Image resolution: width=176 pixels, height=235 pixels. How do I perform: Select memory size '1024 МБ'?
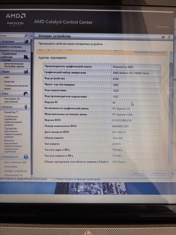[117, 138]
